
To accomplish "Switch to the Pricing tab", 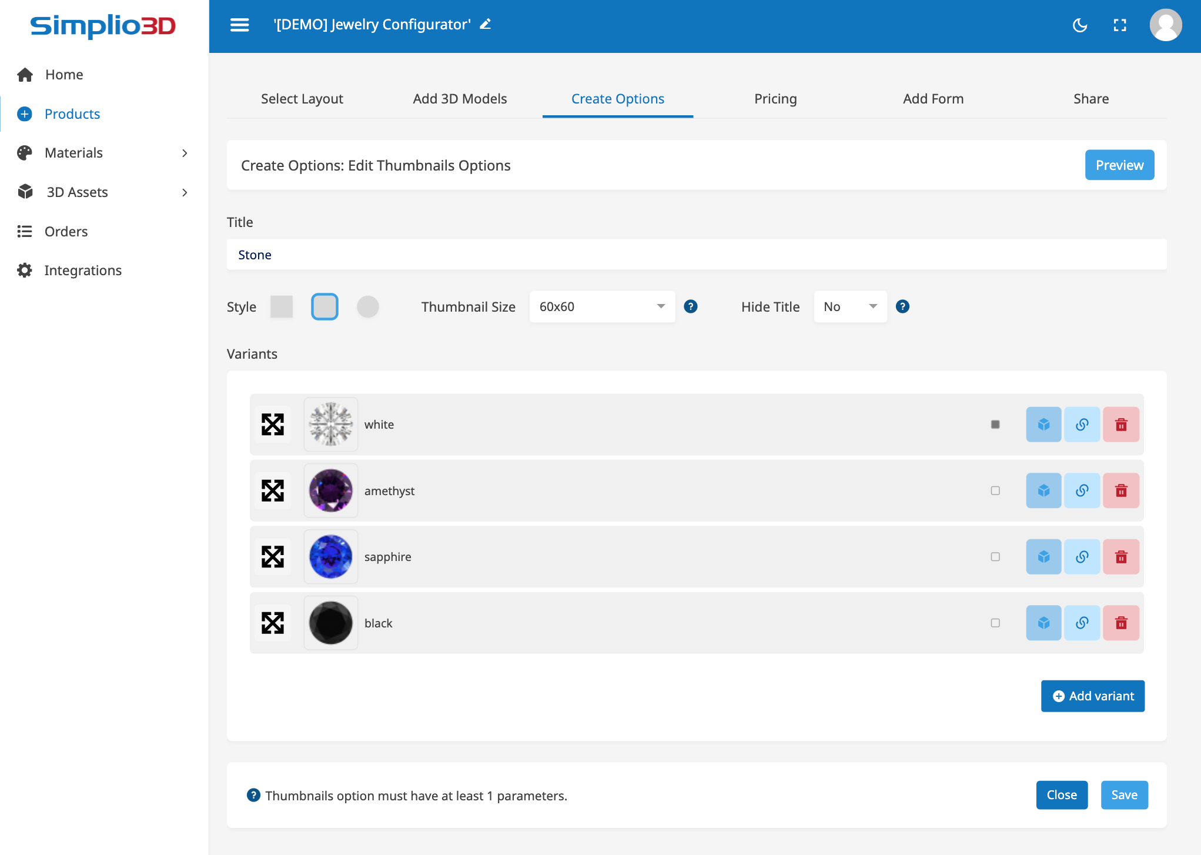I will pyautogui.click(x=775, y=99).
